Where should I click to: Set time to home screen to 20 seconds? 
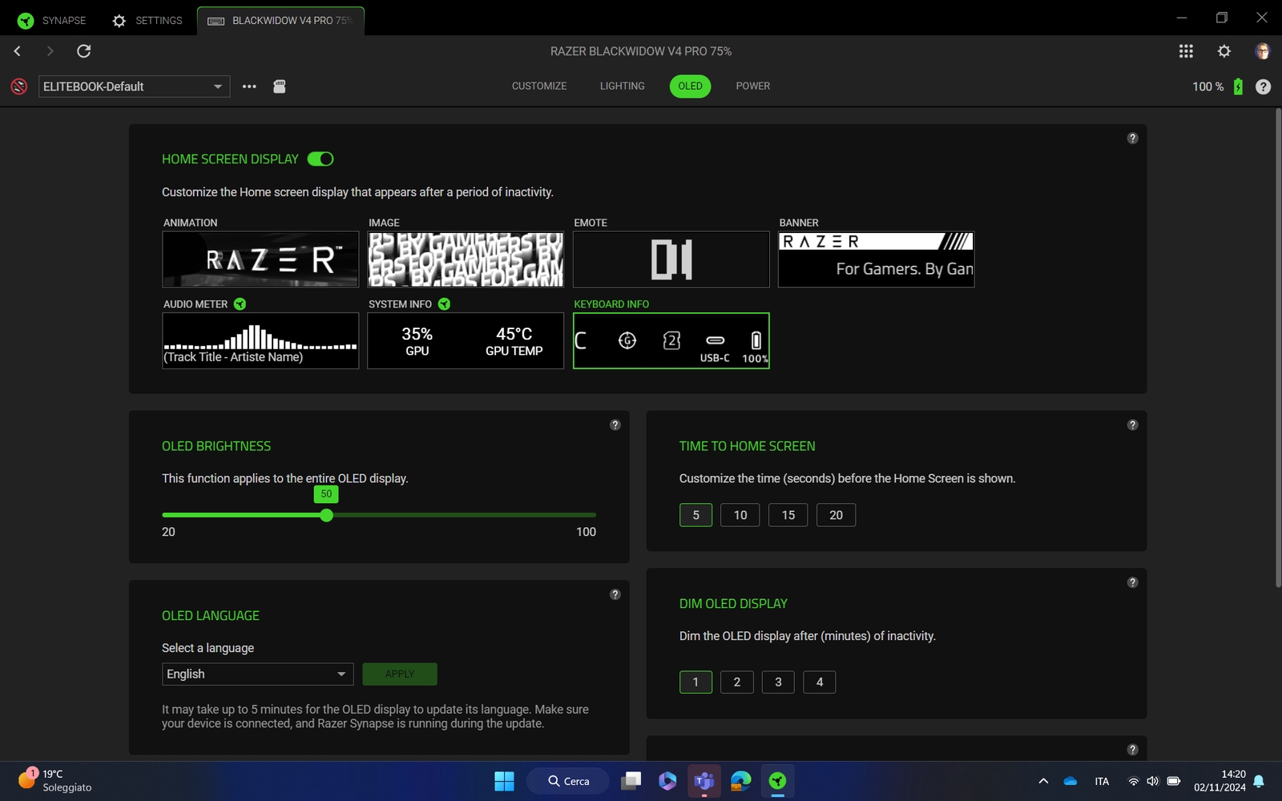[x=836, y=515]
